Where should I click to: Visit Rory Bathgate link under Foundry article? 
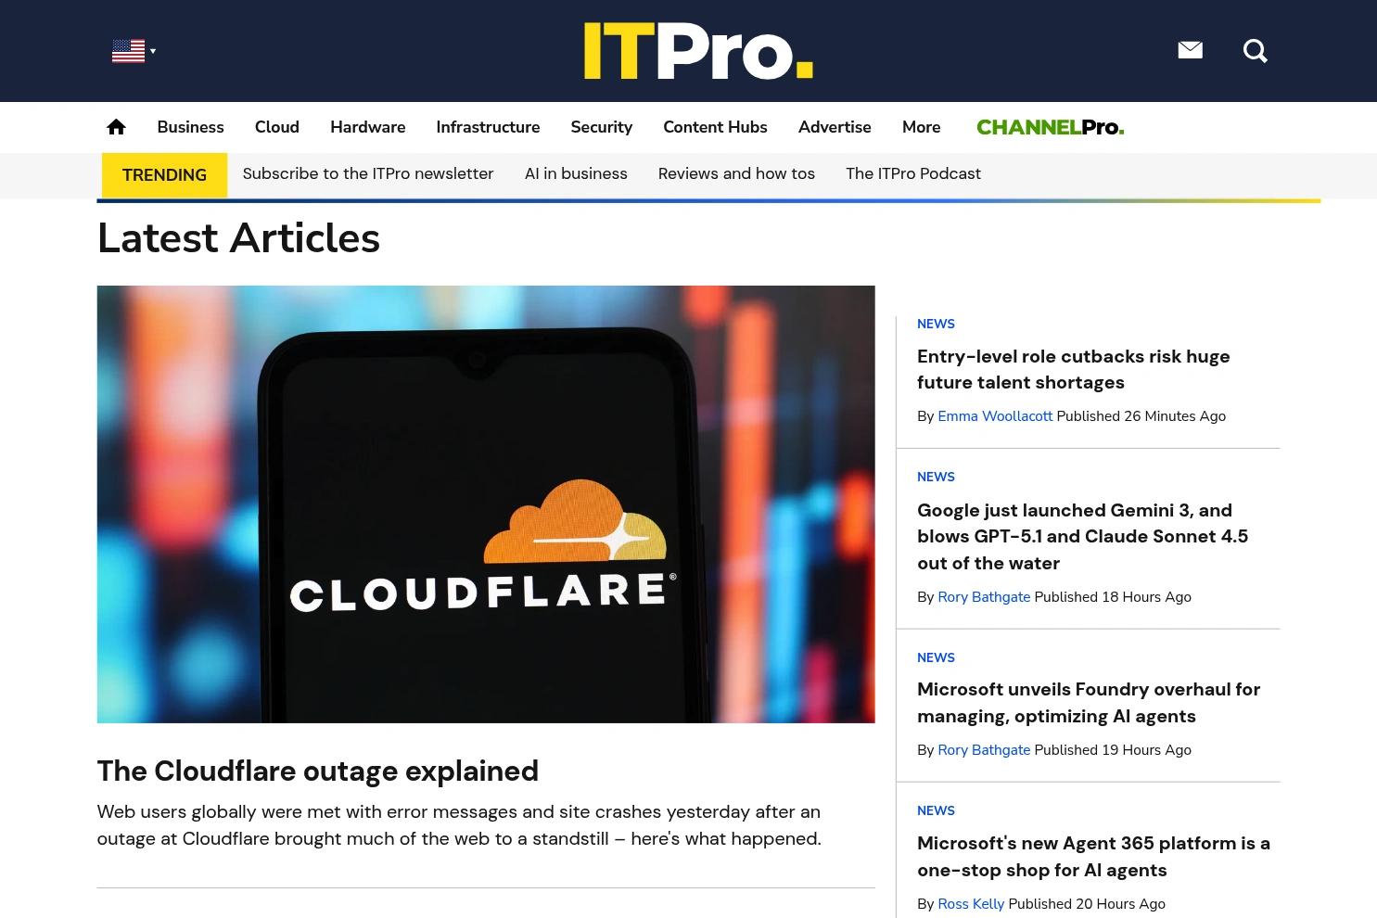tap(984, 750)
